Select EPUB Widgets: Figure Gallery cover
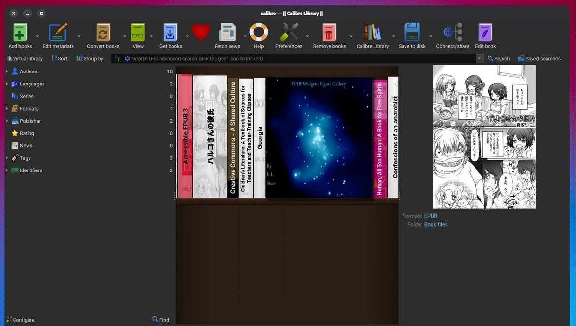The image size is (576, 326). coord(318,138)
